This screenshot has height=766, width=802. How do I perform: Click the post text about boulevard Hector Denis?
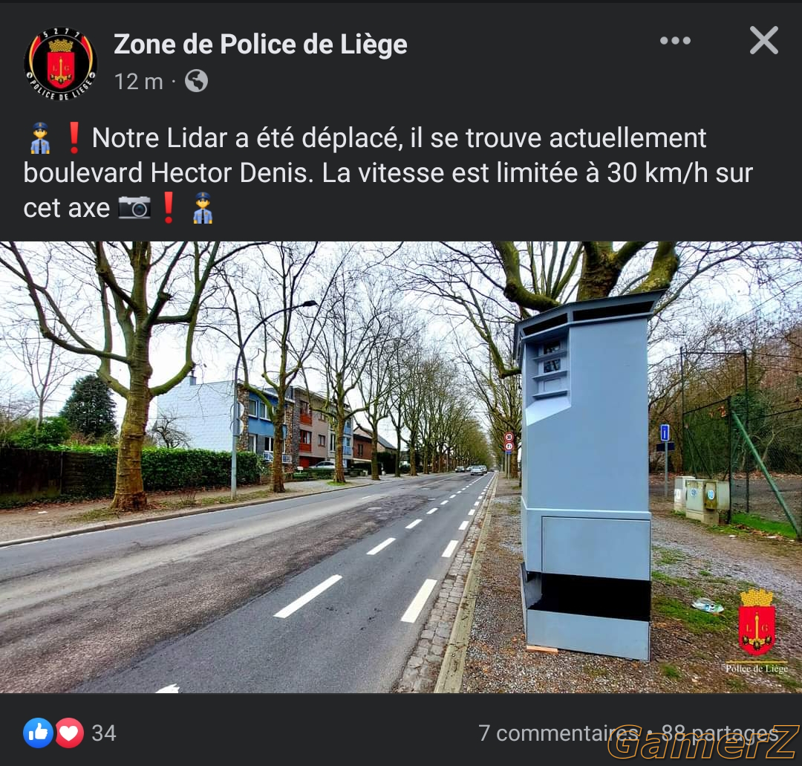(x=388, y=172)
